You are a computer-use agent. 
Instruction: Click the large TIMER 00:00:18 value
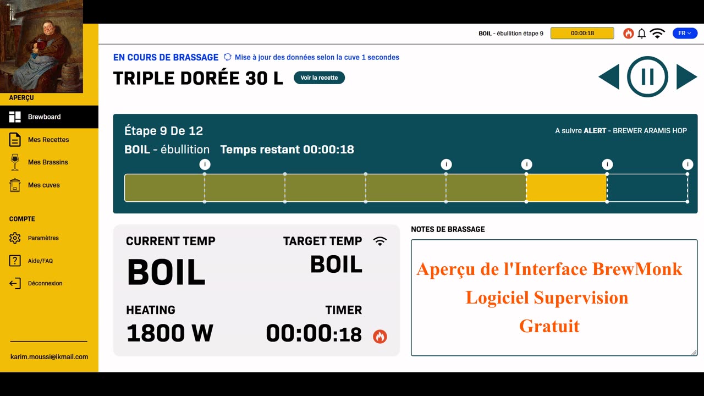314,334
